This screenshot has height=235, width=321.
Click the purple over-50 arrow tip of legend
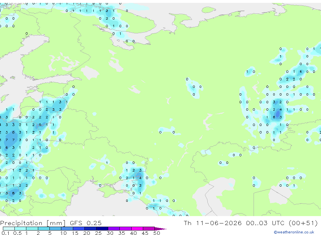pos(160,229)
